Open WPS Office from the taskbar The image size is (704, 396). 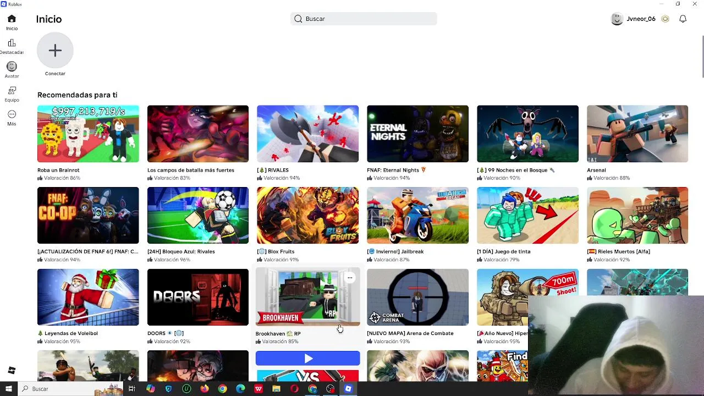[x=258, y=389]
